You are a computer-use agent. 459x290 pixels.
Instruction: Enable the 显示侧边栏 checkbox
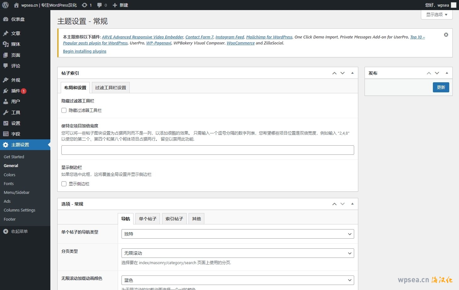coord(64,184)
